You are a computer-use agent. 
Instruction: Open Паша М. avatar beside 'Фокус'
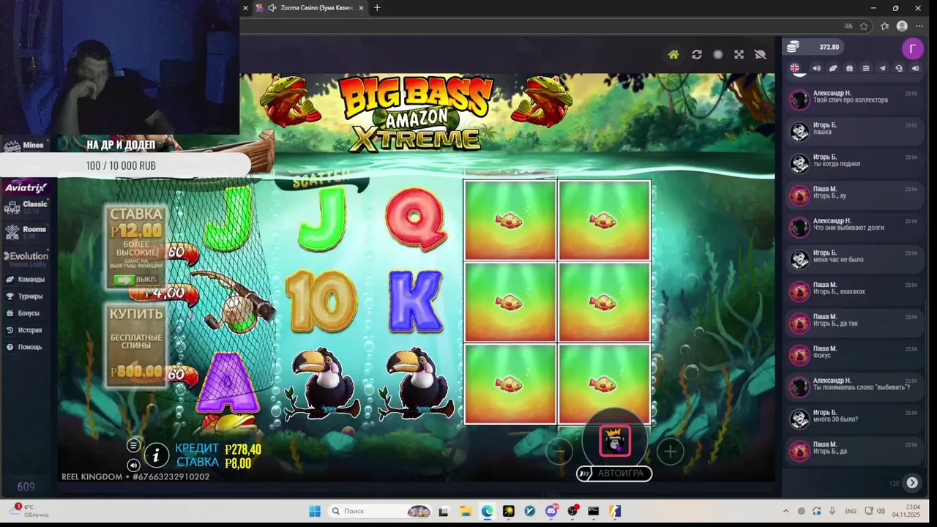tap(799, 354)
